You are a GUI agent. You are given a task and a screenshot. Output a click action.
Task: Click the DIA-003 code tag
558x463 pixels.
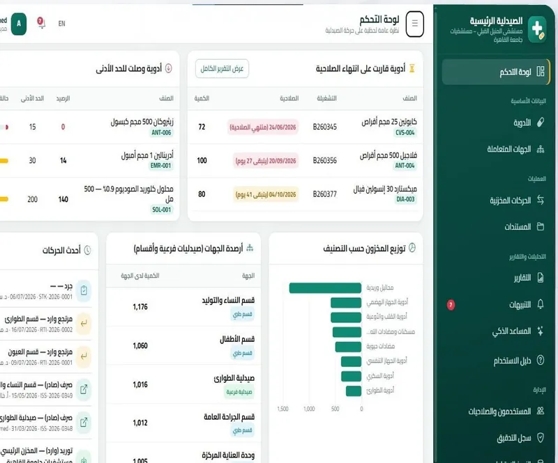(405, 199)
